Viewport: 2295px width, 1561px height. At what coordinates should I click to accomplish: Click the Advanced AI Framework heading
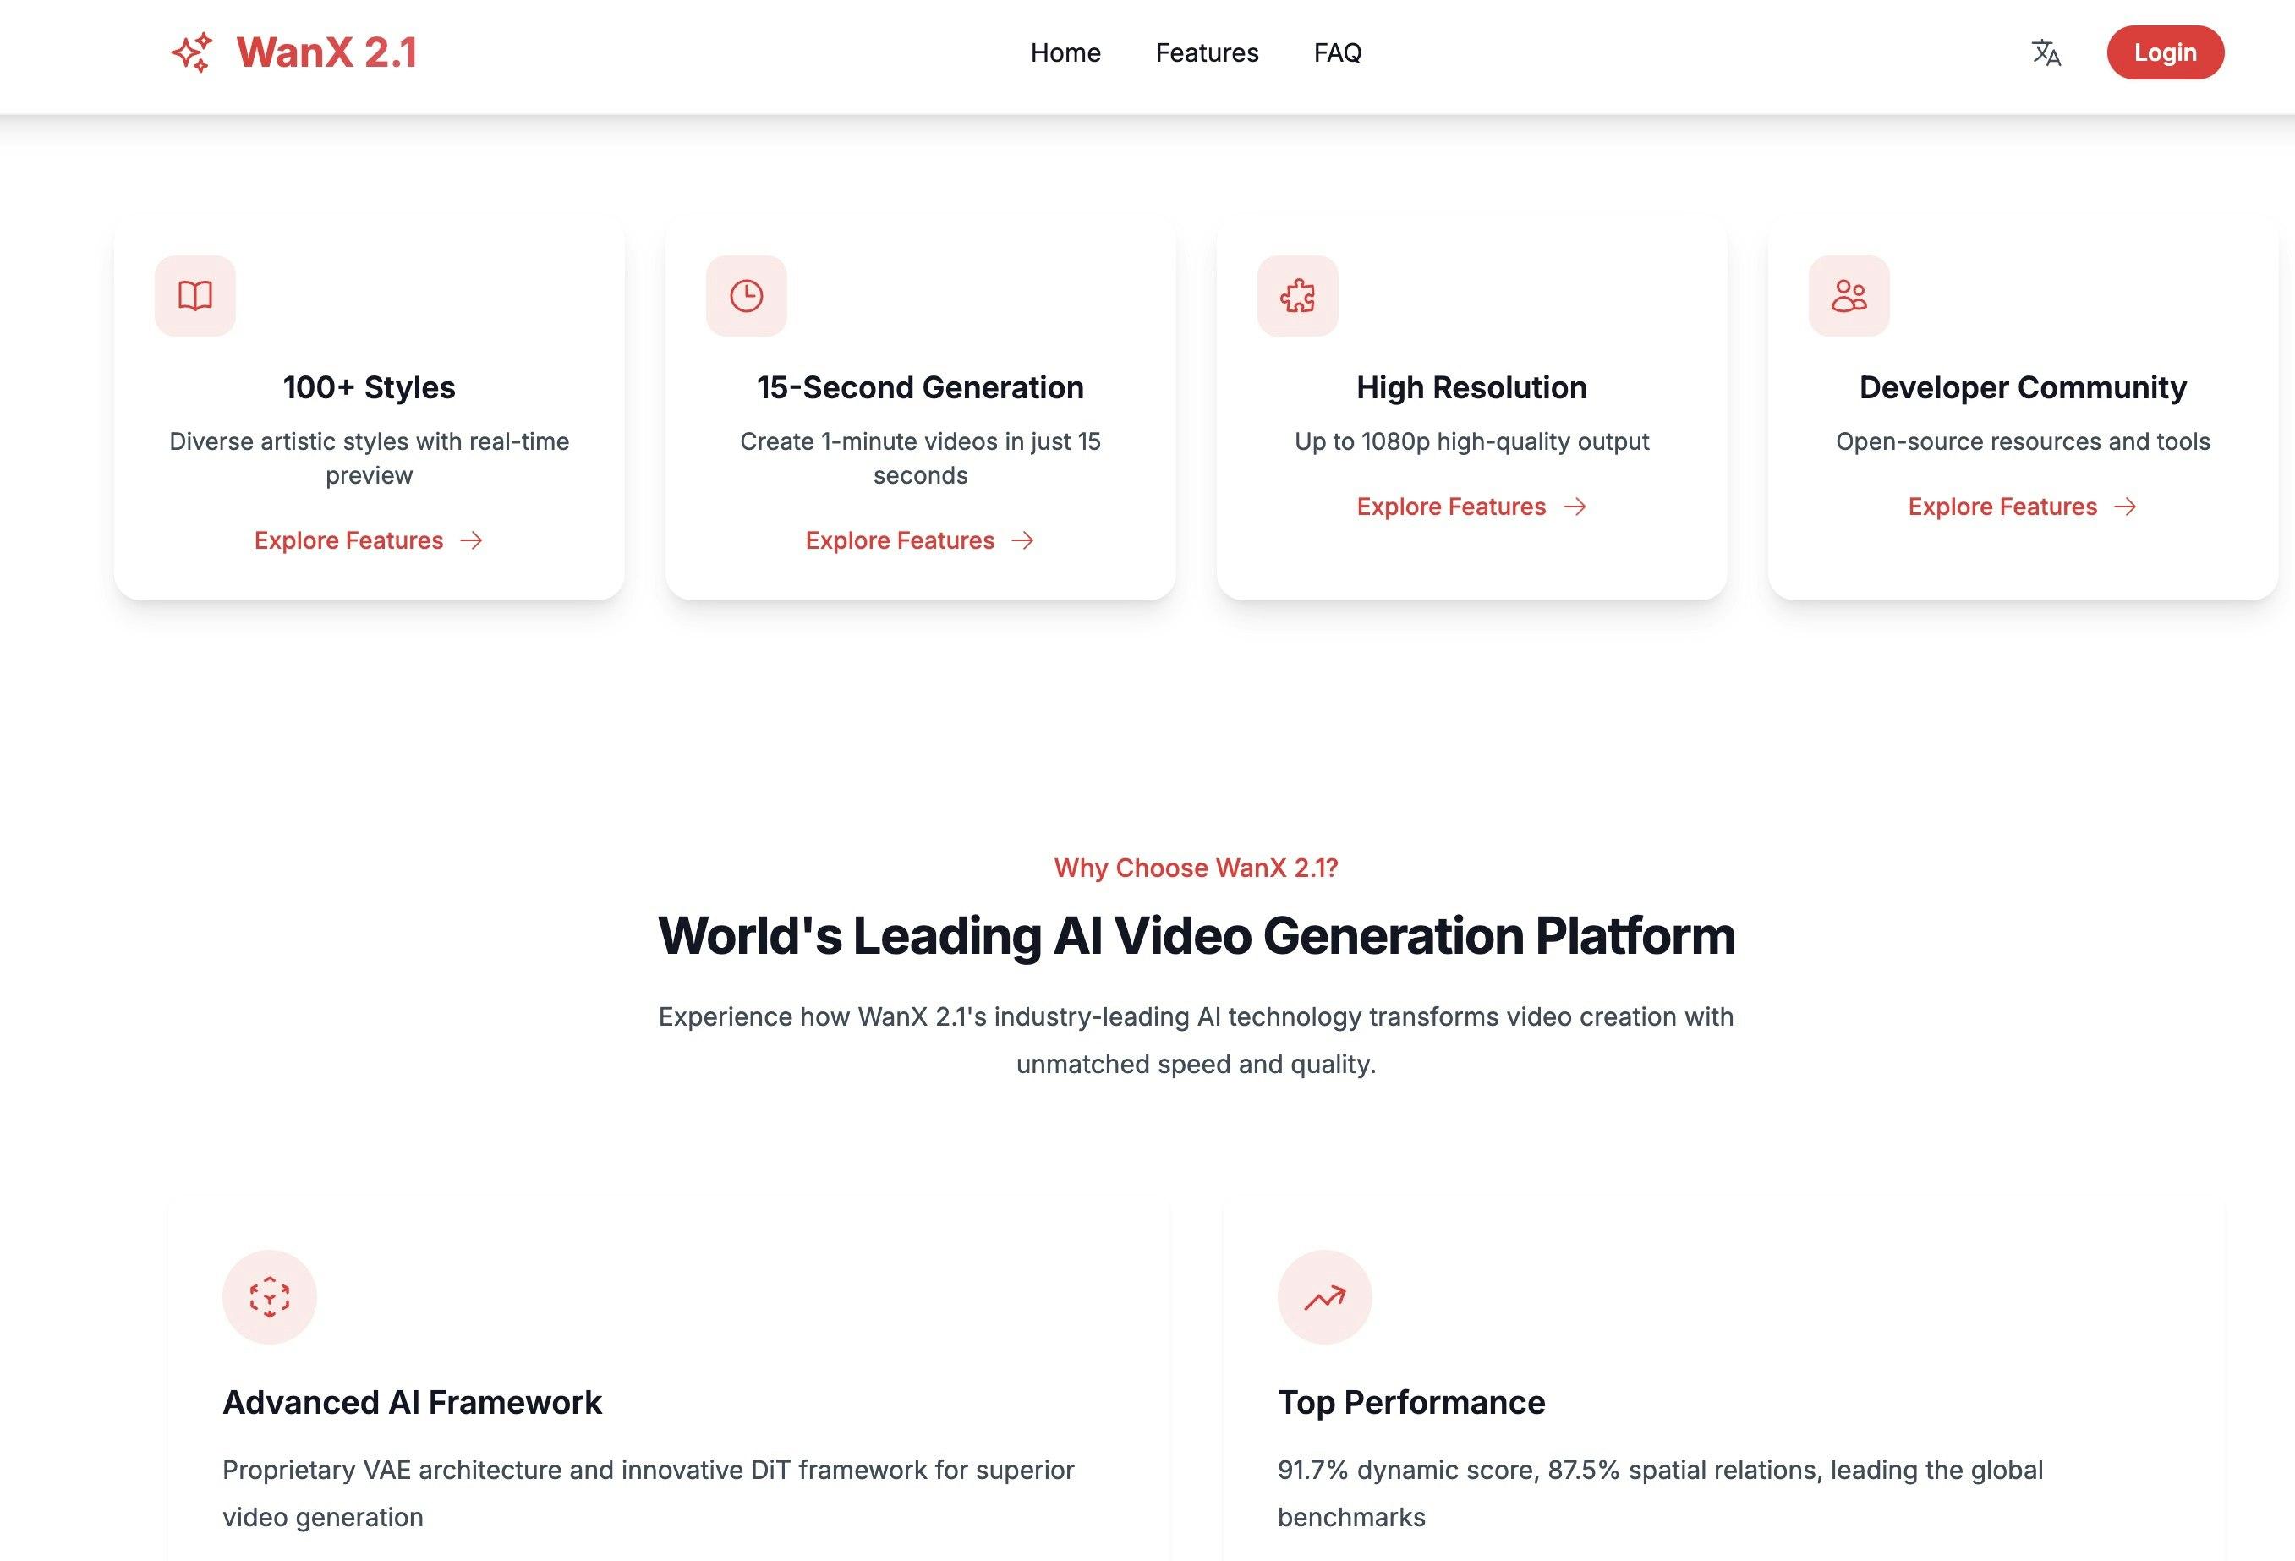point(412,1402)
